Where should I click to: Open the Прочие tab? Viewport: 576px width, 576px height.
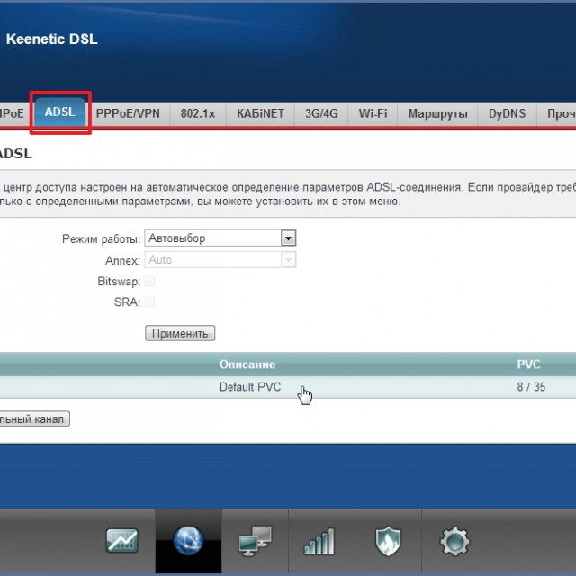point(556,114)
